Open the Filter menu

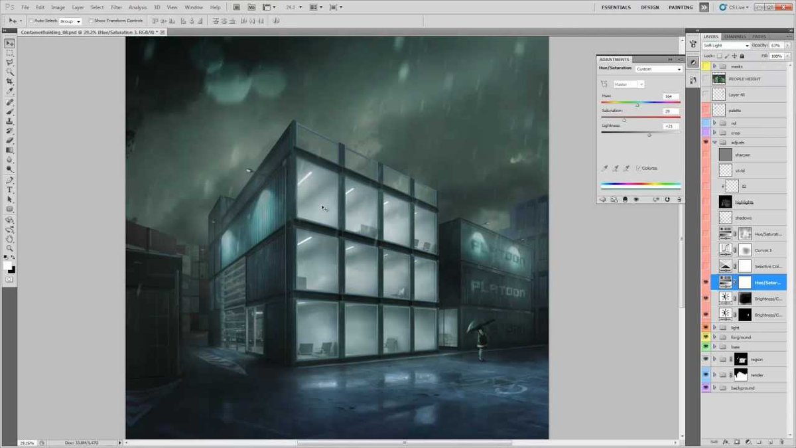coord(116,7)
